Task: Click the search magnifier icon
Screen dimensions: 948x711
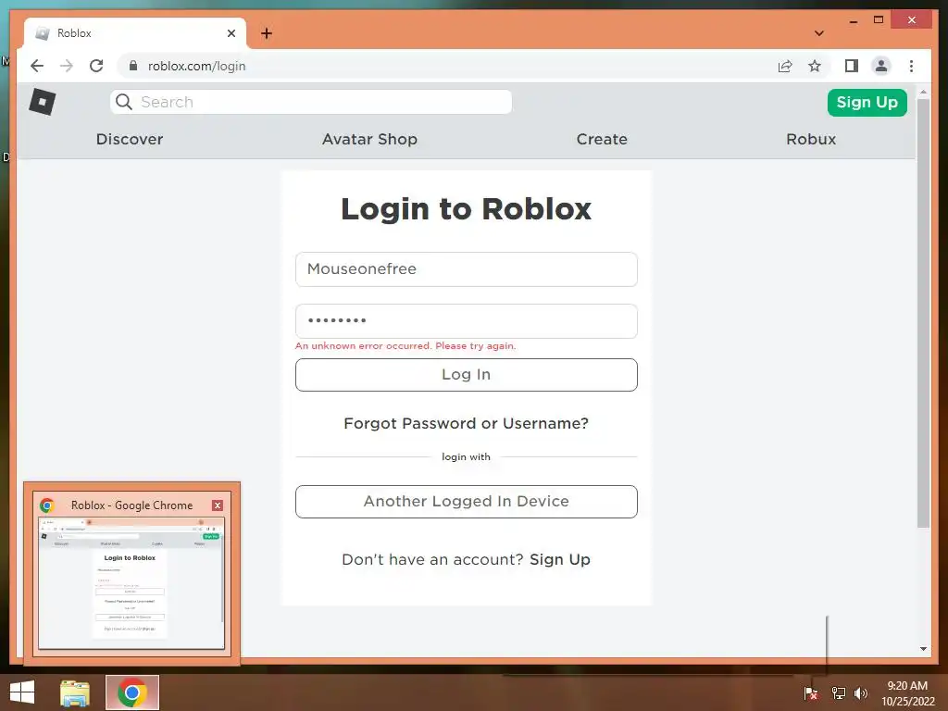Action: coord(124,102)
